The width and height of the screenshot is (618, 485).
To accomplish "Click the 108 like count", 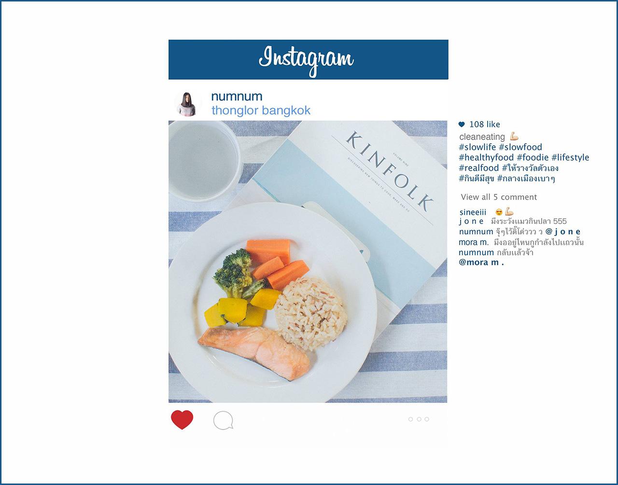I will [x=485, y=125].
